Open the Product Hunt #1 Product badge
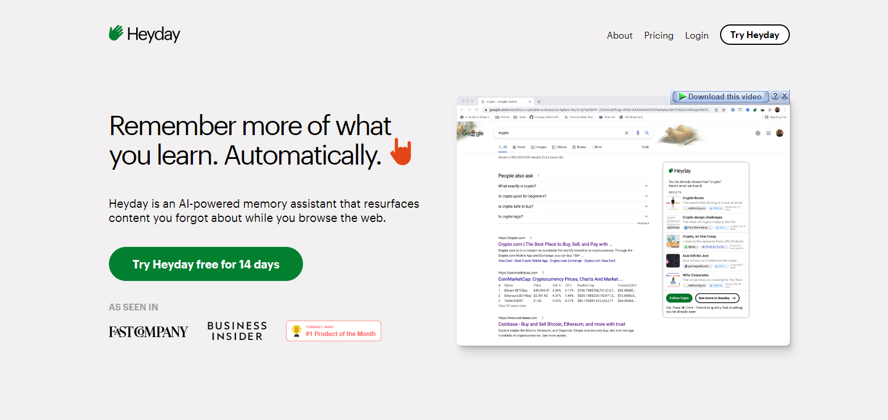 coord(334,331)
